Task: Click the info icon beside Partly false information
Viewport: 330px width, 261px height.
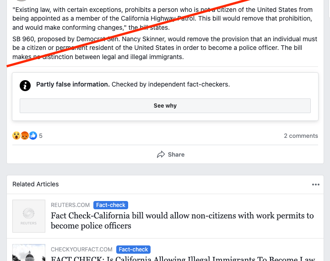Action: coord(25,86)
